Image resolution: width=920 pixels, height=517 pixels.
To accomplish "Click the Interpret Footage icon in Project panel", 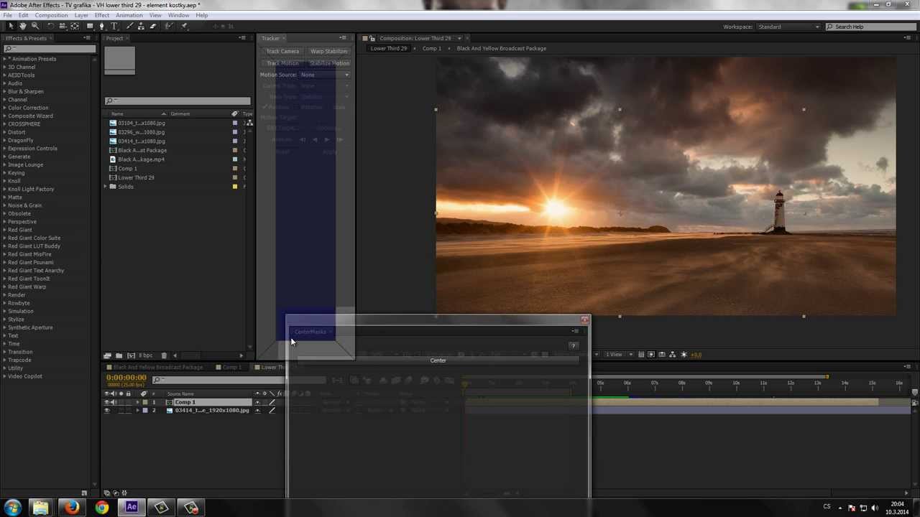I will (107, 355).
